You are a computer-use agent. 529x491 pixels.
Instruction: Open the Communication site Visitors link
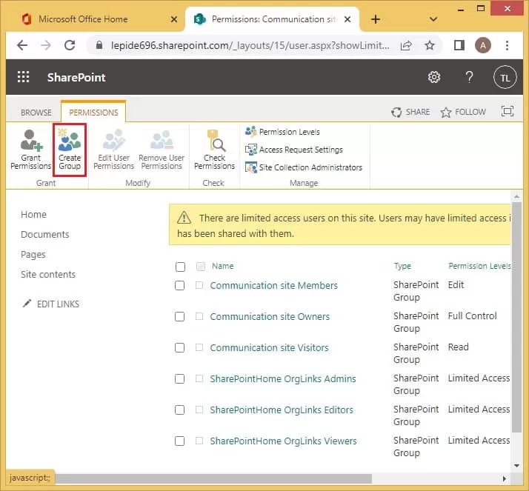[269, 347]
